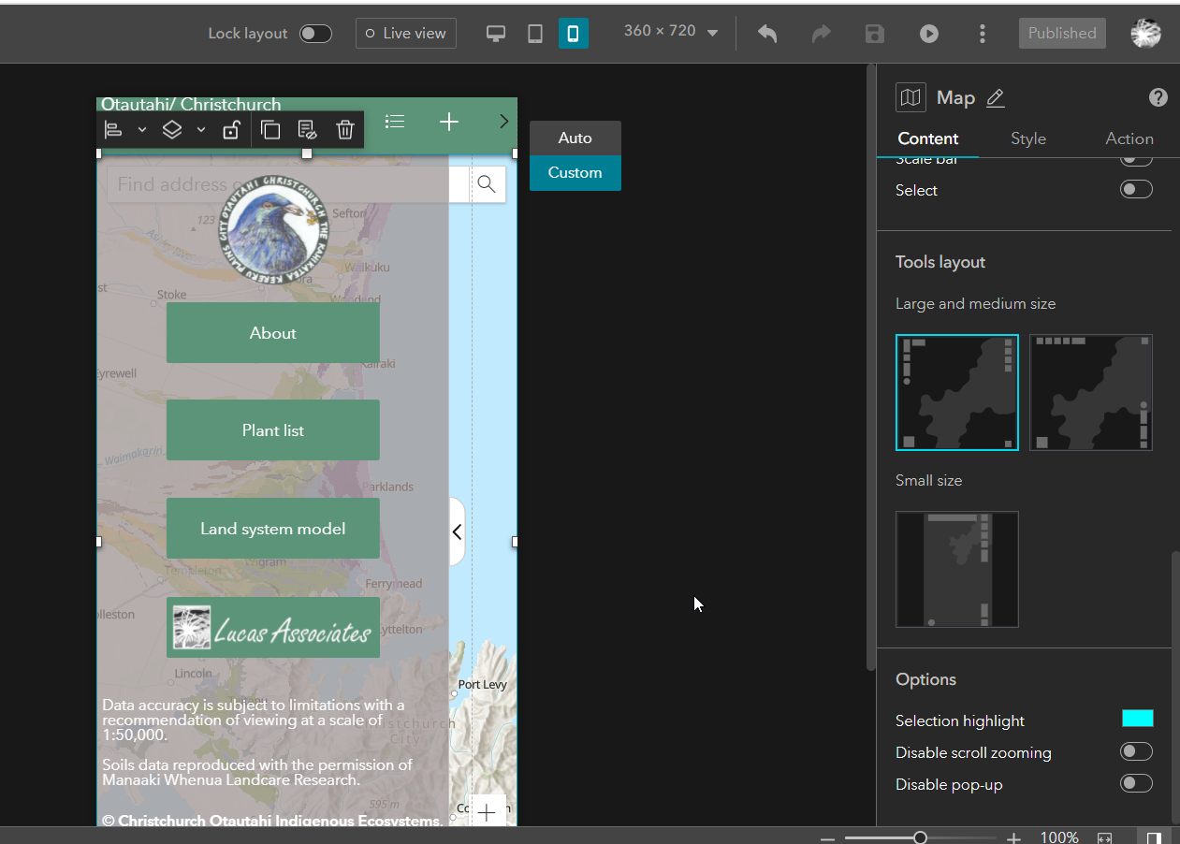Open the 360 × 720 size dropdown

[671, 31]
